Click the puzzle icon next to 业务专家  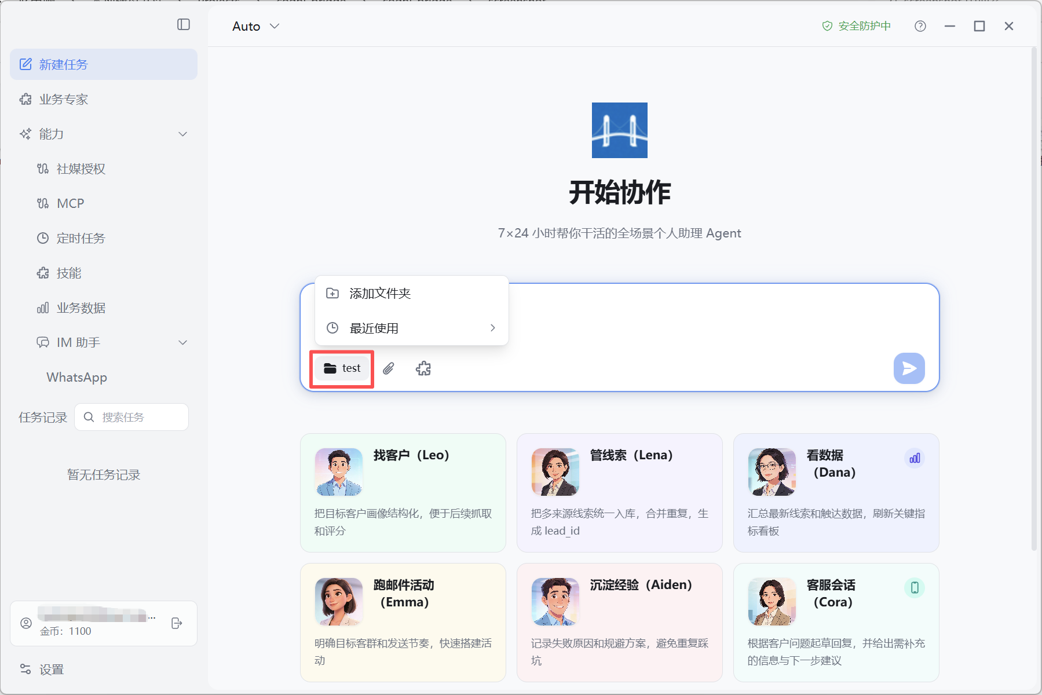25,99
